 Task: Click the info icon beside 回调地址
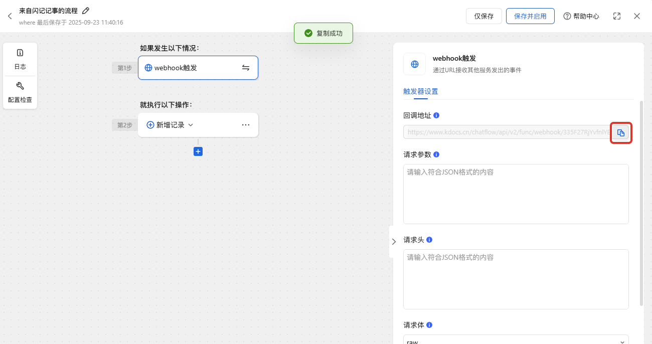tap(435, 115)
